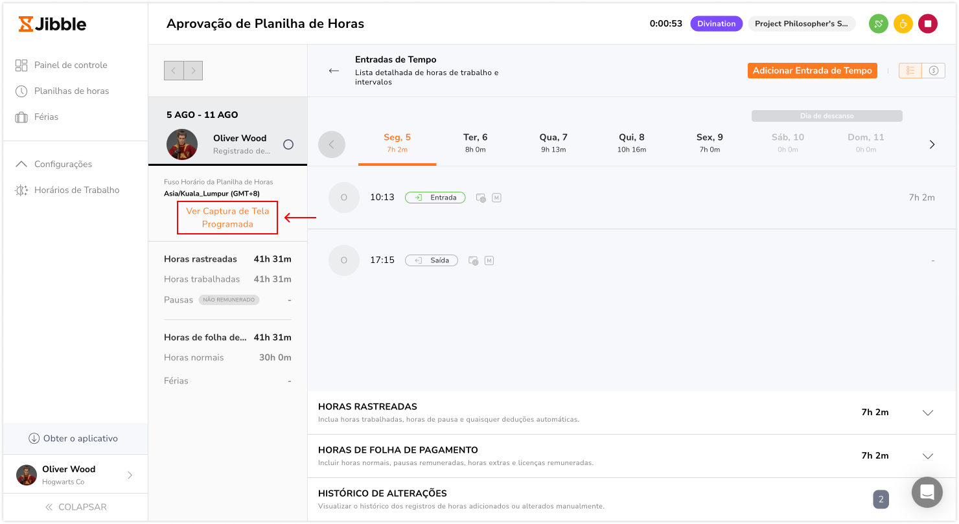Select the Ter, 6 day tab

(x=475, y=143)
